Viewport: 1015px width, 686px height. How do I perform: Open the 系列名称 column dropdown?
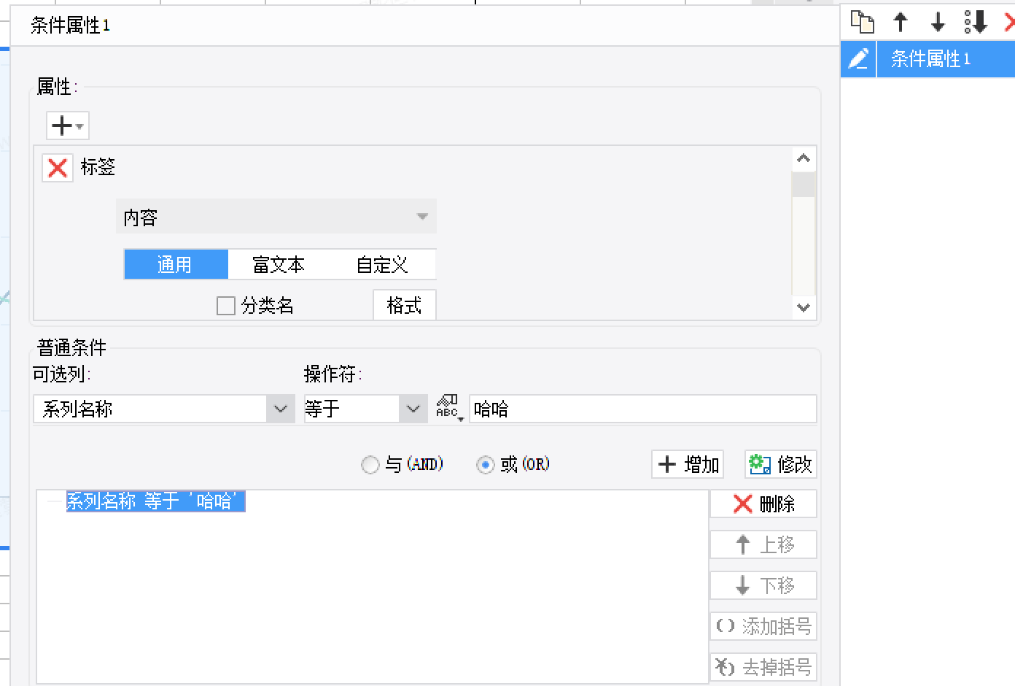pyautogui.click(x=280, y=409)
